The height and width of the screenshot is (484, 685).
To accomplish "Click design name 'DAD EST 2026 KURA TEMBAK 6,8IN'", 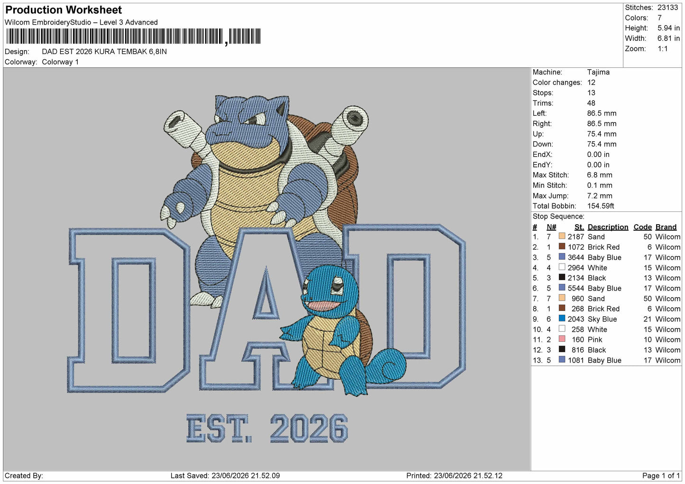I will [x=104, y=52].
